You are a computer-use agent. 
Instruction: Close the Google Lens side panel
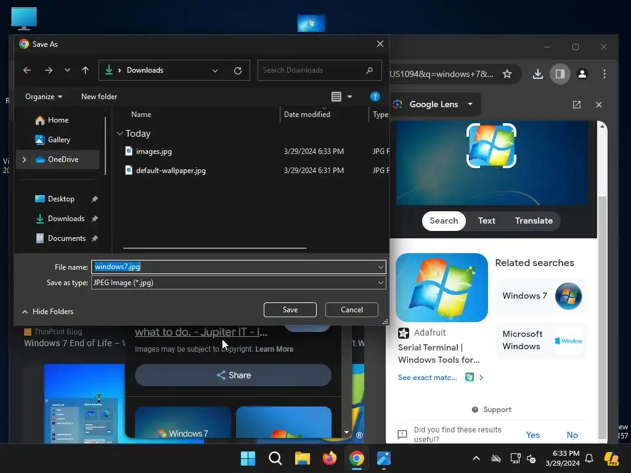pos(599,105)
